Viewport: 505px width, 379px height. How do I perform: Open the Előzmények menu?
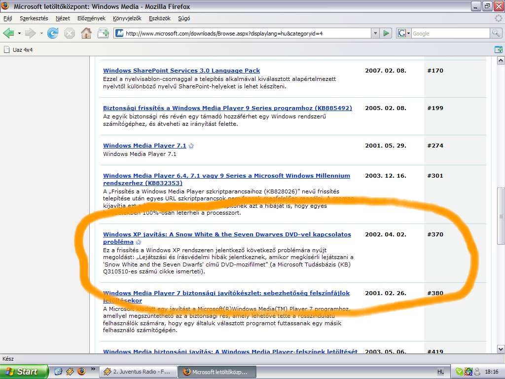click(x=91, y=18)
